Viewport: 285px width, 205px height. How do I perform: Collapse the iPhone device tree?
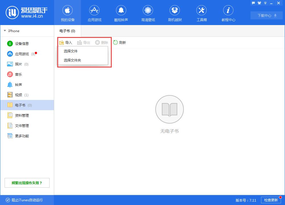click(x=5, y=31)
